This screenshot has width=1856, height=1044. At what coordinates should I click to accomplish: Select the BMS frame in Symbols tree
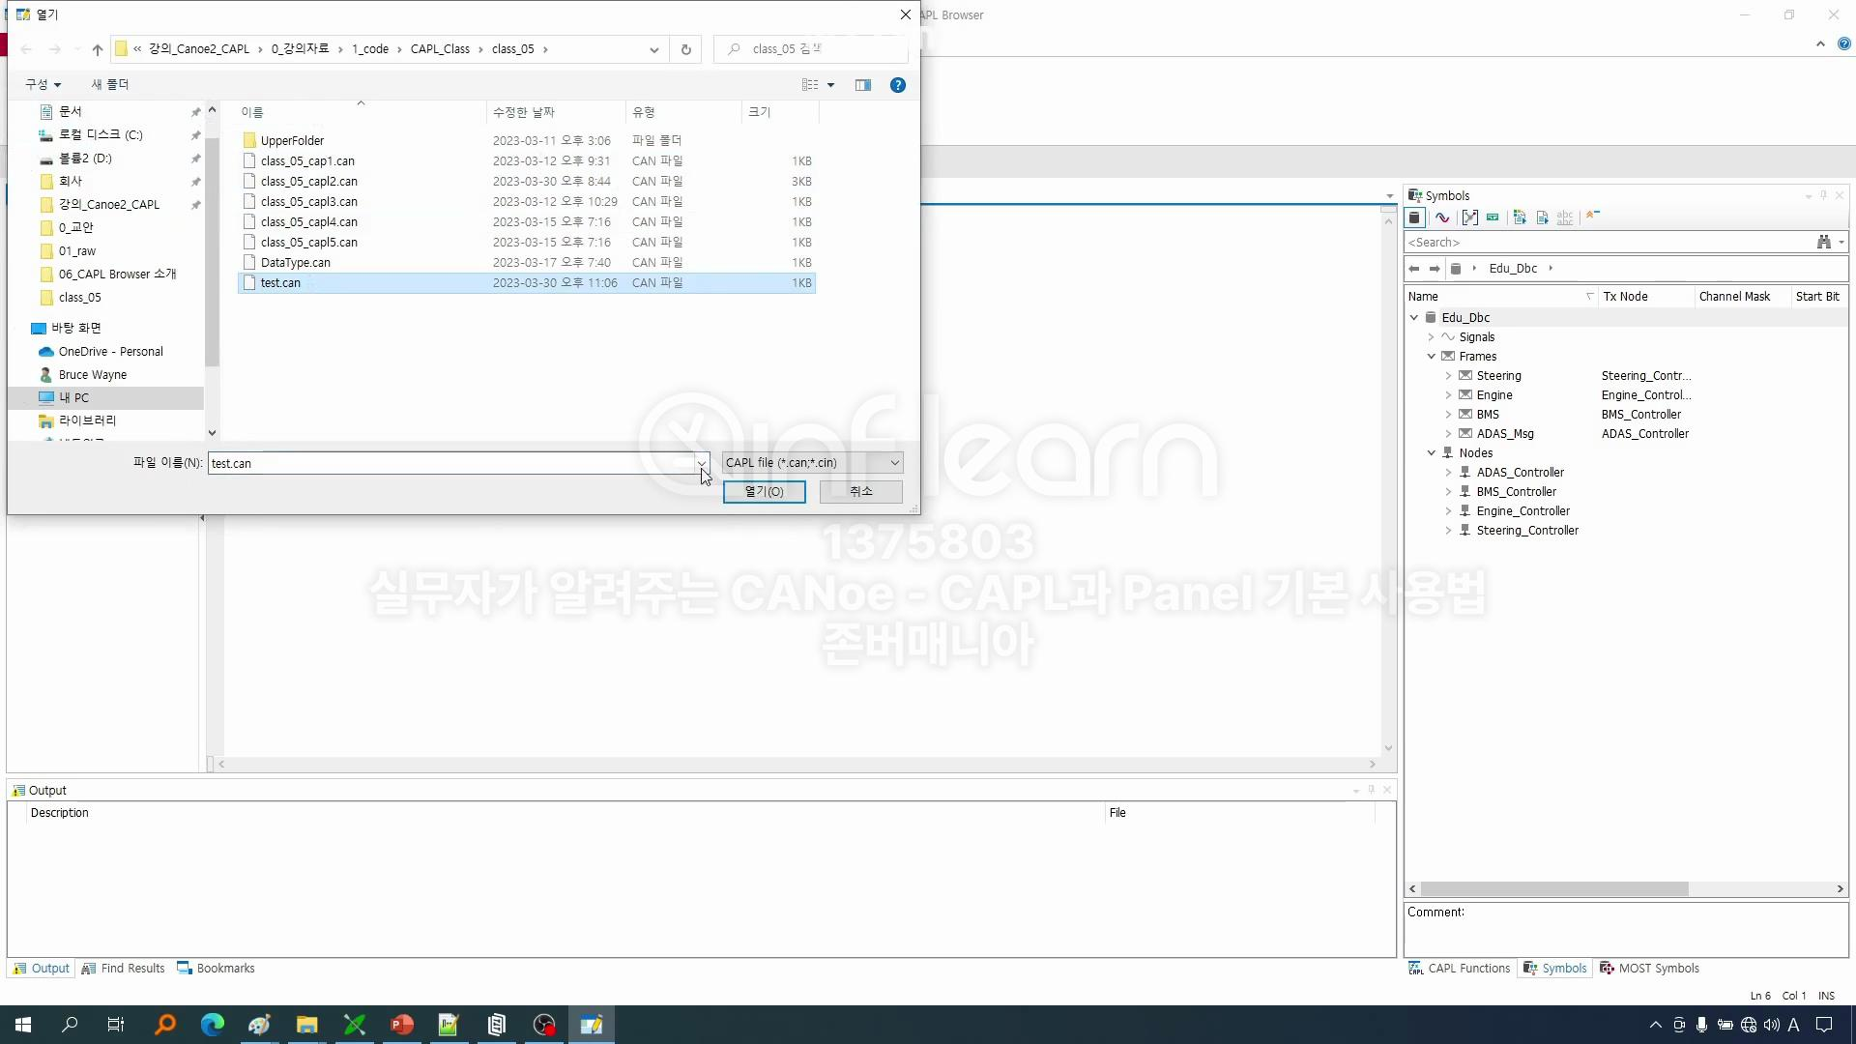pyautogui.click(x=1488, y=415)
